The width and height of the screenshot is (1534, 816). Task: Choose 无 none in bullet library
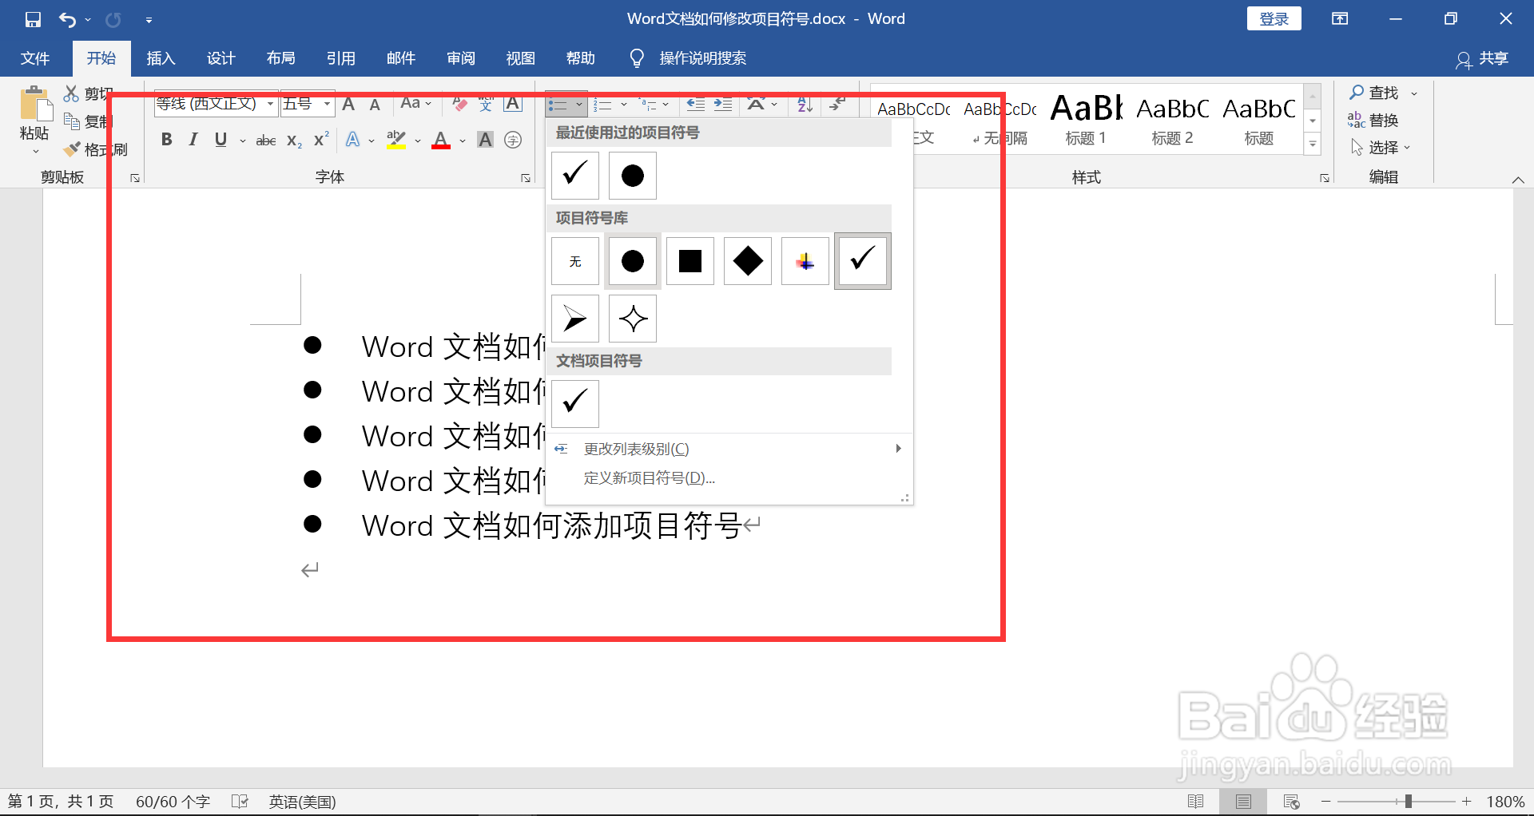coord(575,261)
